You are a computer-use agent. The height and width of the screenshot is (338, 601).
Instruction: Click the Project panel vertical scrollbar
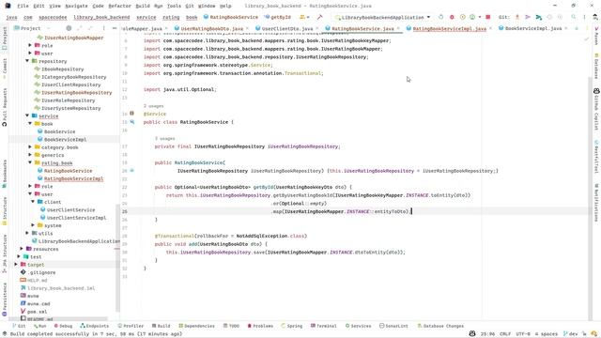tap(117, 258)
